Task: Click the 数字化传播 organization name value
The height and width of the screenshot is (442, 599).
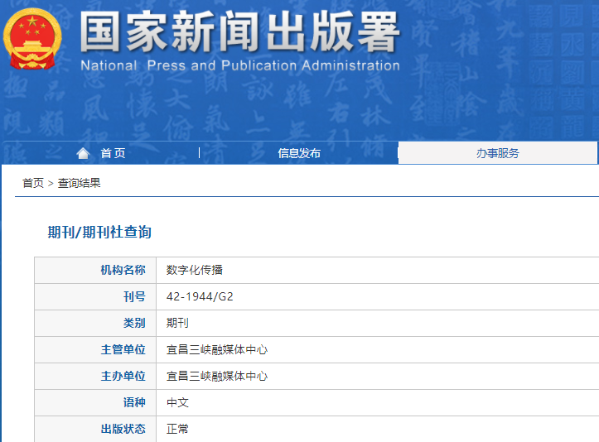Action: pos(195,270)
